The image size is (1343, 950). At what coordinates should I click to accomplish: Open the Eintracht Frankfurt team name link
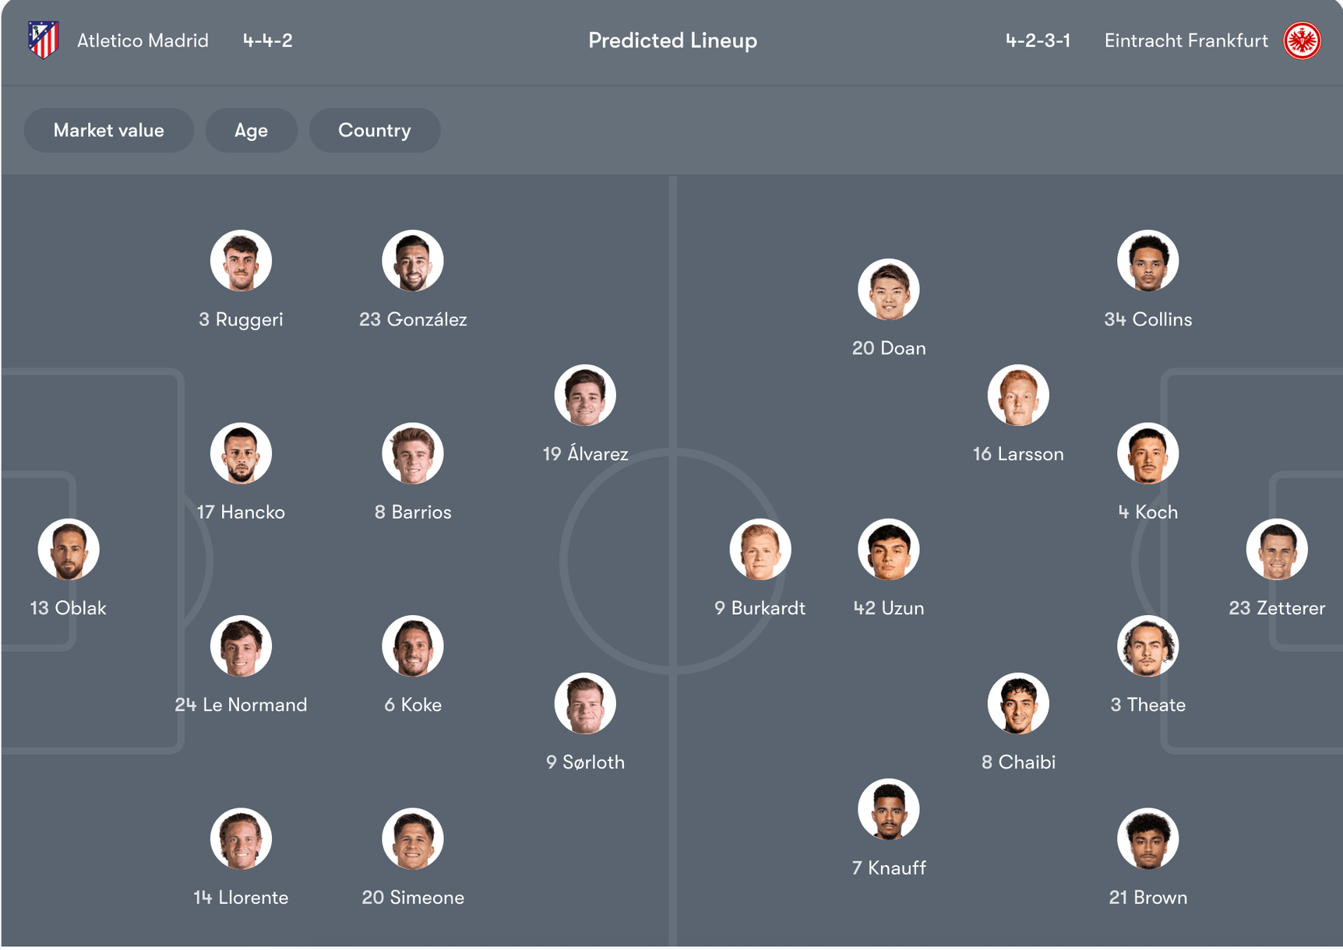point(1186,40)
